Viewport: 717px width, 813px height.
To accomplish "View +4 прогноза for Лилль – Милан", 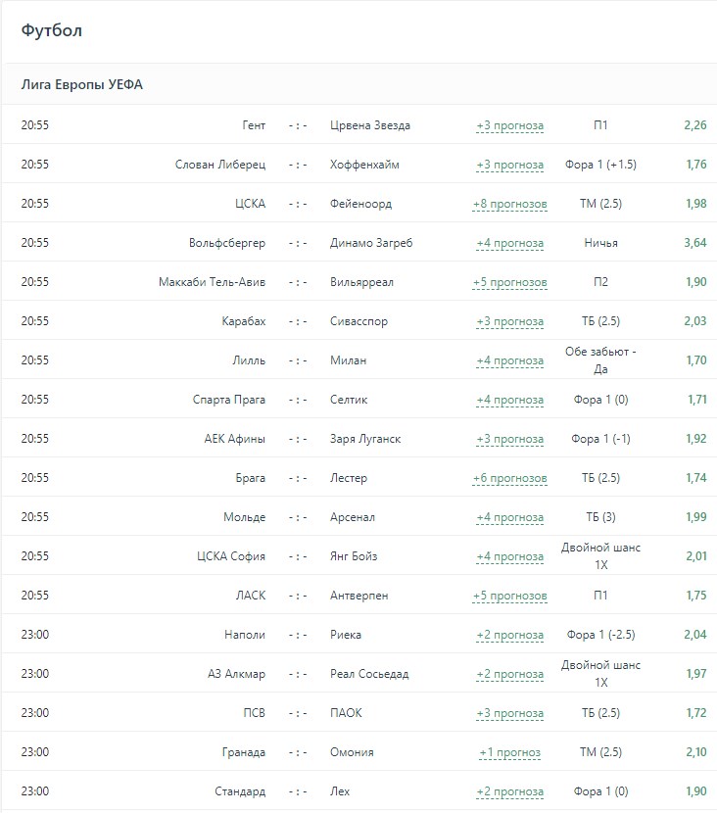I will tap(509, 360).
